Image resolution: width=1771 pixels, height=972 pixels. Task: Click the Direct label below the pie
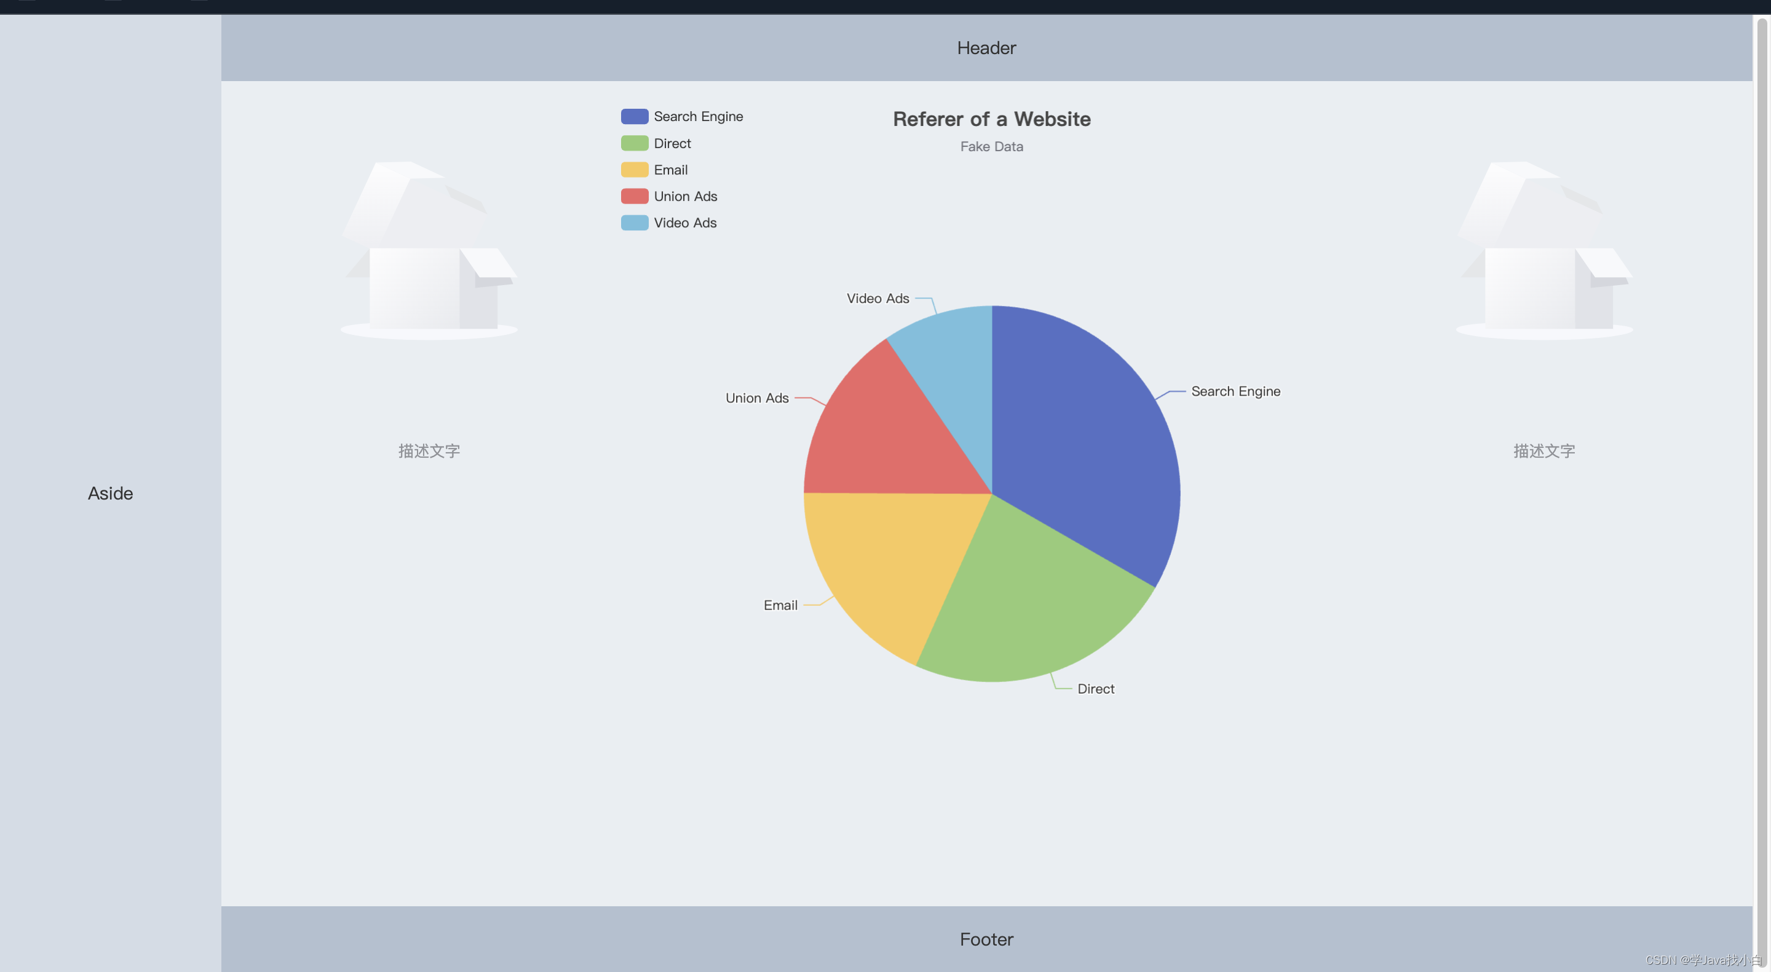(x=1095, y=688)
